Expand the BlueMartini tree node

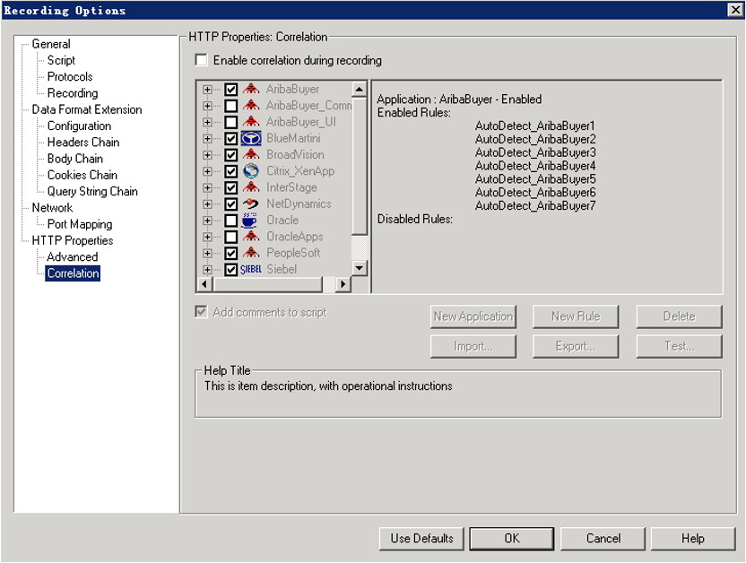(x=207, y=138)
